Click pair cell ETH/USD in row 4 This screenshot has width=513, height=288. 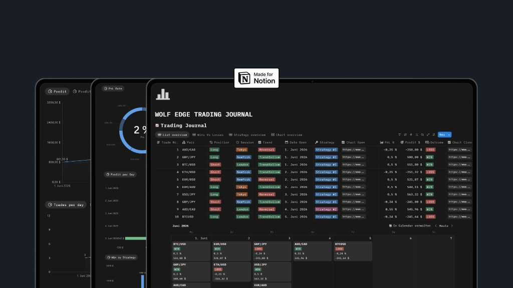point(189,172)
